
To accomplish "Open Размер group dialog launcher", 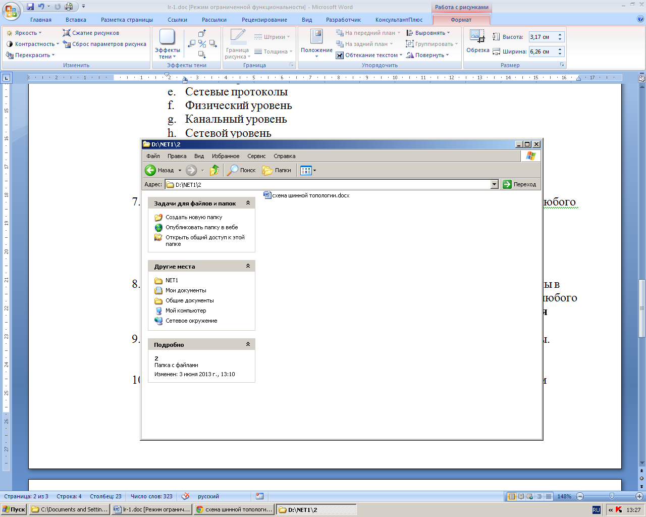I will coord(562,65).
